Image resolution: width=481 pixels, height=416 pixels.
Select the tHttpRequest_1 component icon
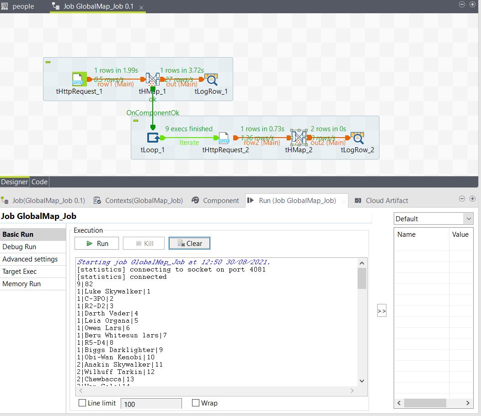[x=80, y=80]
